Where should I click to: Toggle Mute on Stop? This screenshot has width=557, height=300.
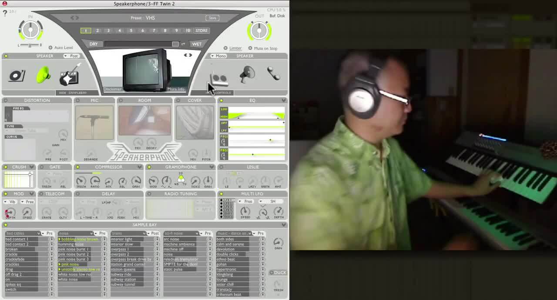click(250, 48)
